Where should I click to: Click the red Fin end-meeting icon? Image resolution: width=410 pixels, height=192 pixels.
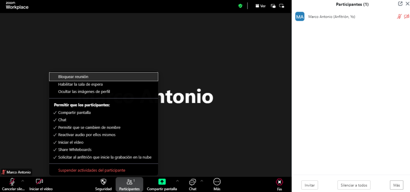(279, 182)
